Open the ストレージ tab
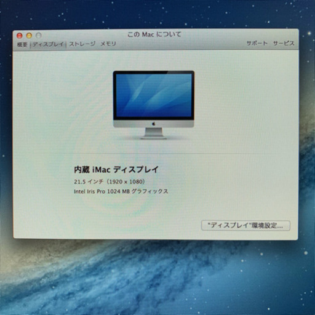 point(82,44)
